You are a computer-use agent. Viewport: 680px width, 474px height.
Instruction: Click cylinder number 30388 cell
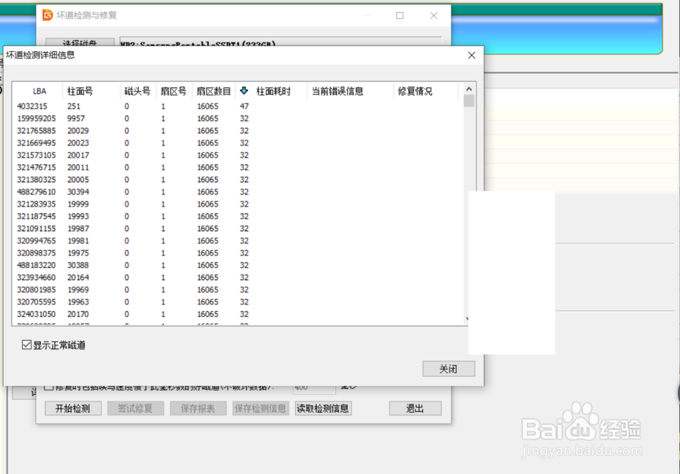(78, 265)
